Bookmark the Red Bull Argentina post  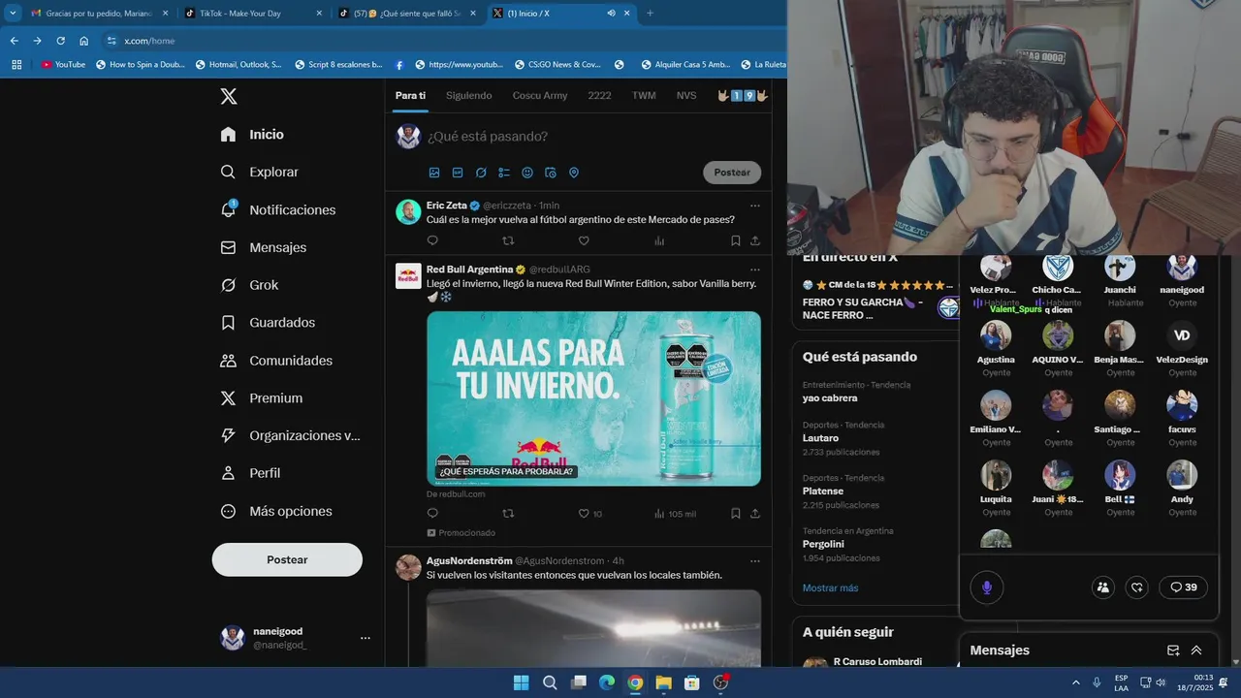736,514
